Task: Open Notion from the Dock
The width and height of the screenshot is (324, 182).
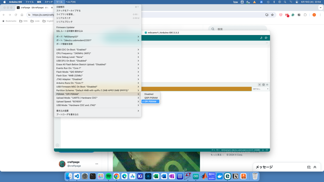Action: 235,176
